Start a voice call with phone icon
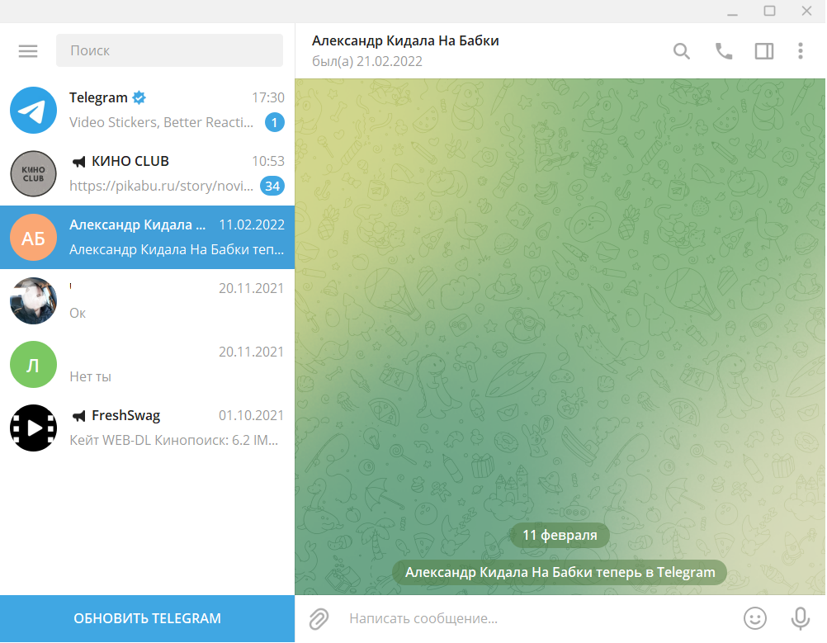827x643 pixels. 723,51
